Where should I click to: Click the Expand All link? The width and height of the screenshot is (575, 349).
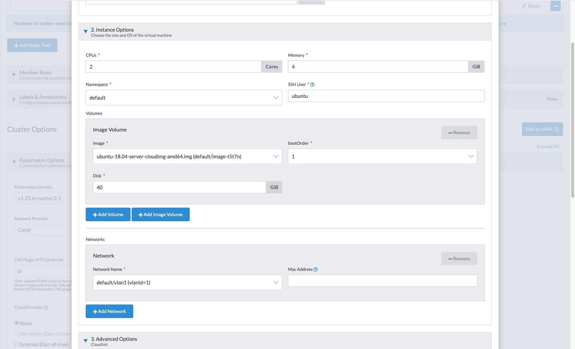point(547,146)
